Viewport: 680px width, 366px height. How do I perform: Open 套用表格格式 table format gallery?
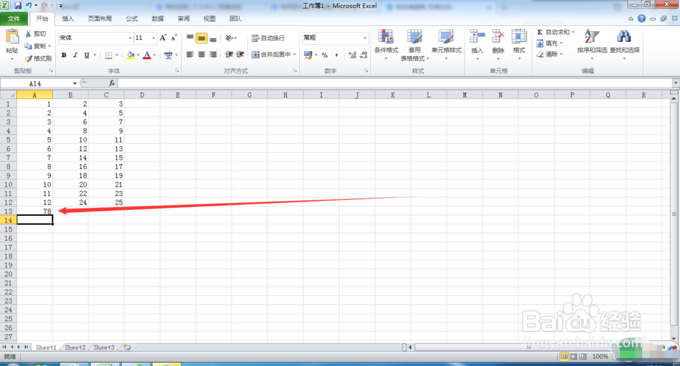(x=414, y=45)
